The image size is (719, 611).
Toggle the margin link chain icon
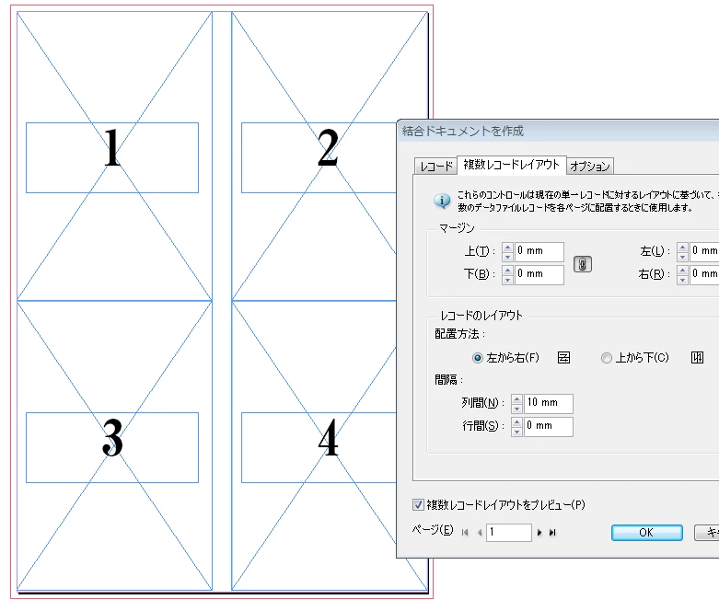coord(583,264)
